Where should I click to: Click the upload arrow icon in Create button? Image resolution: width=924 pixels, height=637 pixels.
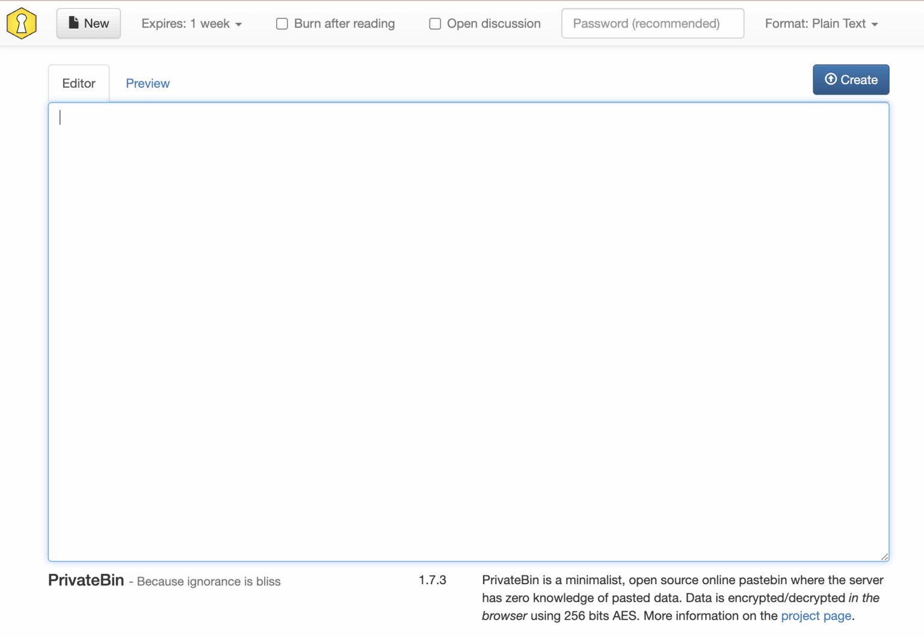pos(831,79)
